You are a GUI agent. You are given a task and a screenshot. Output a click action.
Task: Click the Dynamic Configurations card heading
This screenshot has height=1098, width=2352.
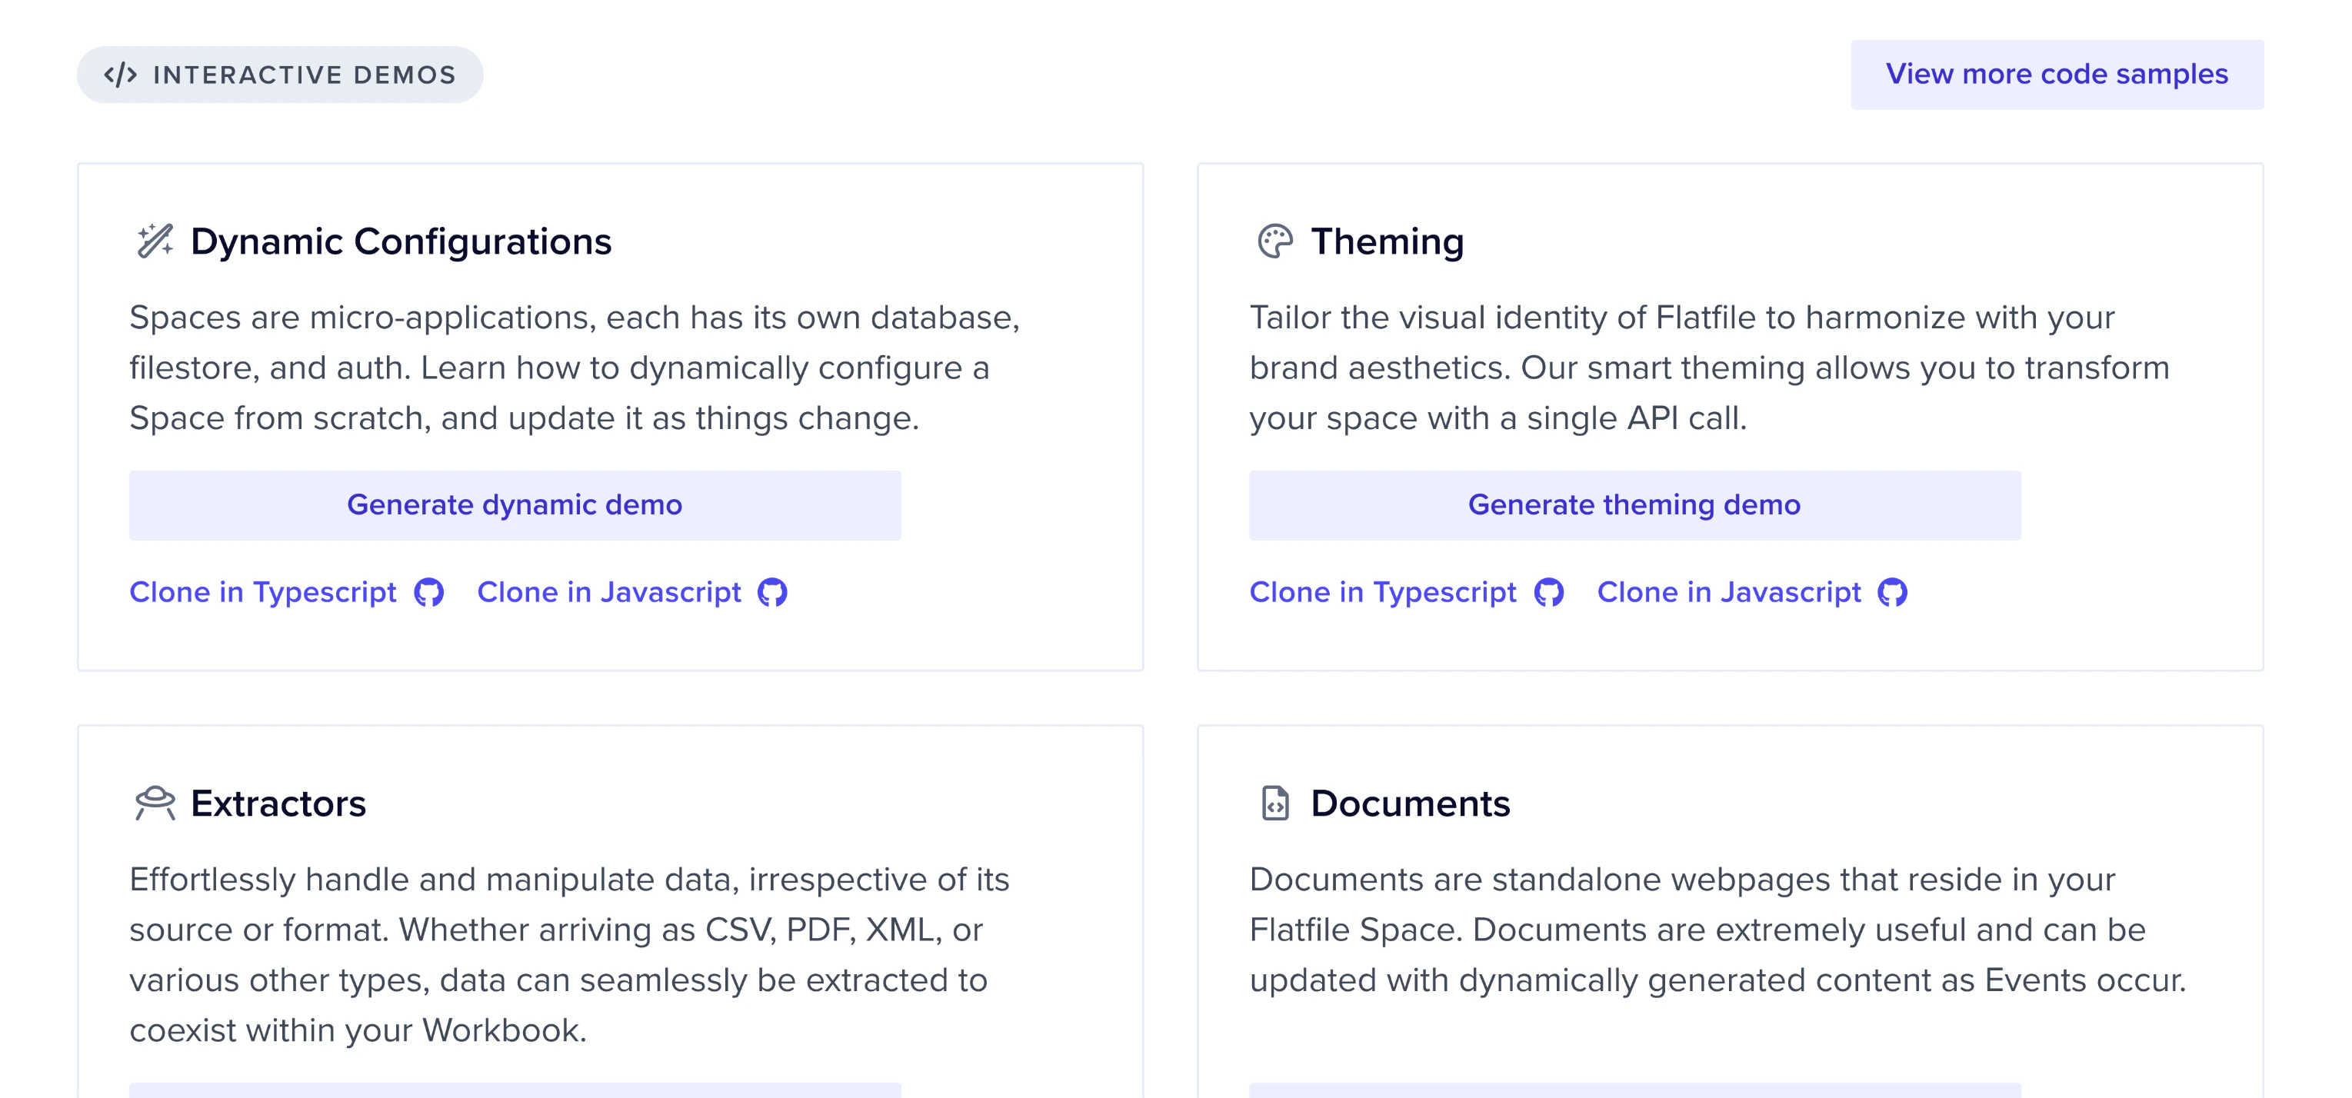(401, 242)
